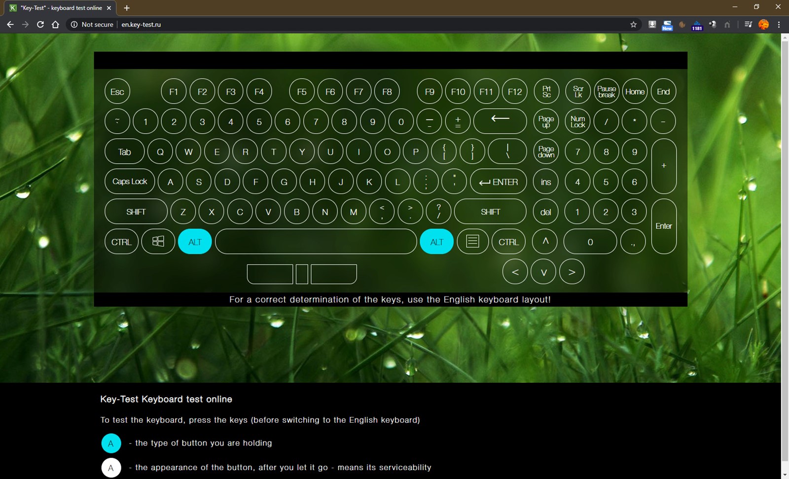The width and height of the screenshot is (789, 479).
Task: Open browser home page
Action: tap(55, 24)
